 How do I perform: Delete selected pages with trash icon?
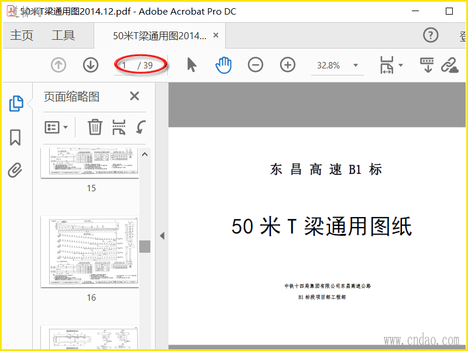[95, 127]
